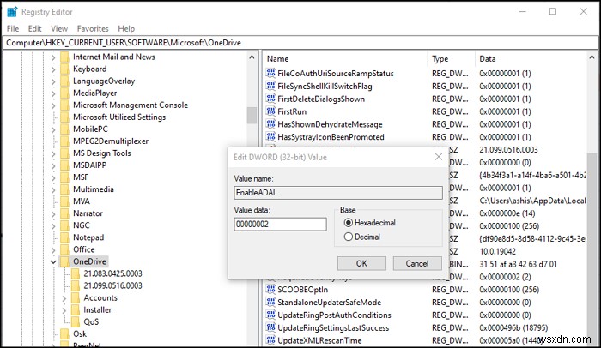Select the FirstDeleteDialogsShown value icon

(x=271, y=99)
